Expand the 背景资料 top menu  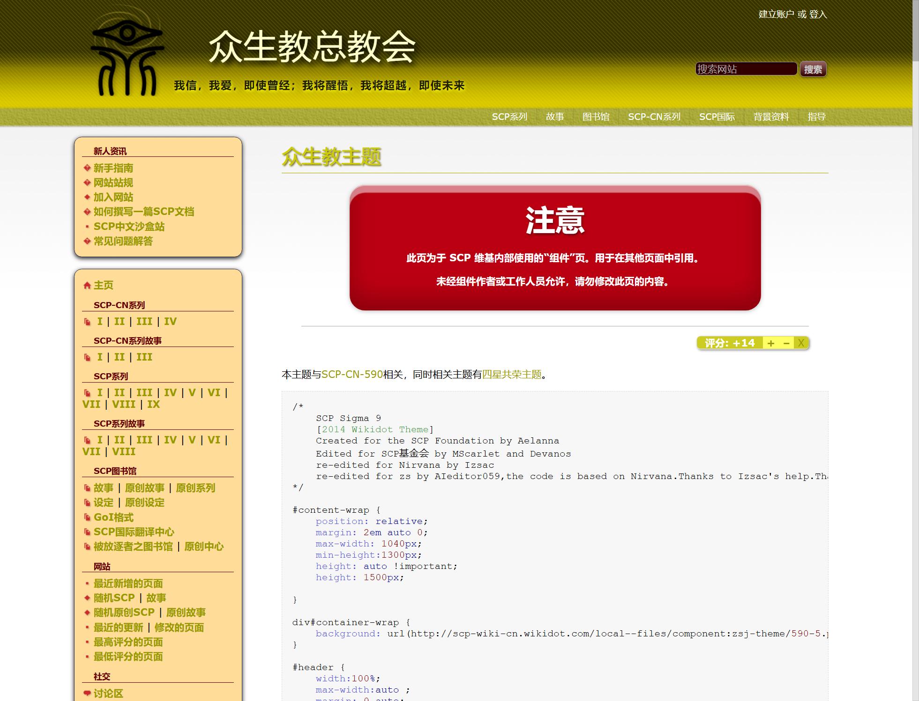pyautogui.click(x=771, y=117)
